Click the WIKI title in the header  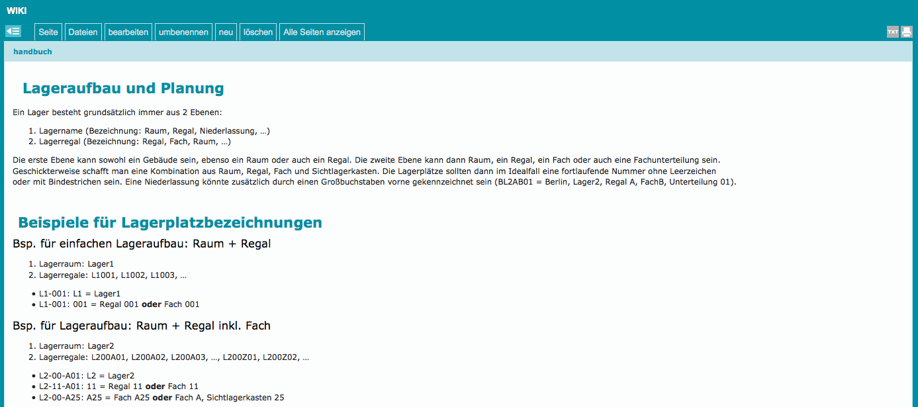[x=17, y=11]
